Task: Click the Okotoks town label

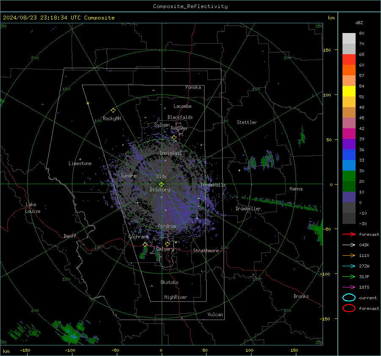Action: (x=169, y=282)
